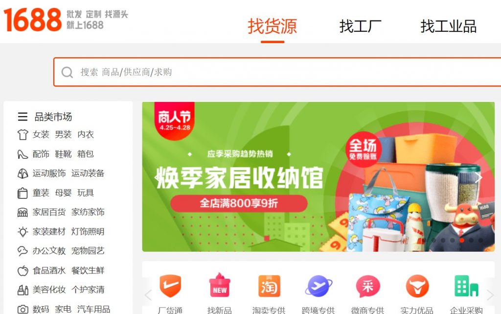Select the 找货源 tab
Image resolution: width=501 pixels, height=314 pixels.
[x=272, y=26]
